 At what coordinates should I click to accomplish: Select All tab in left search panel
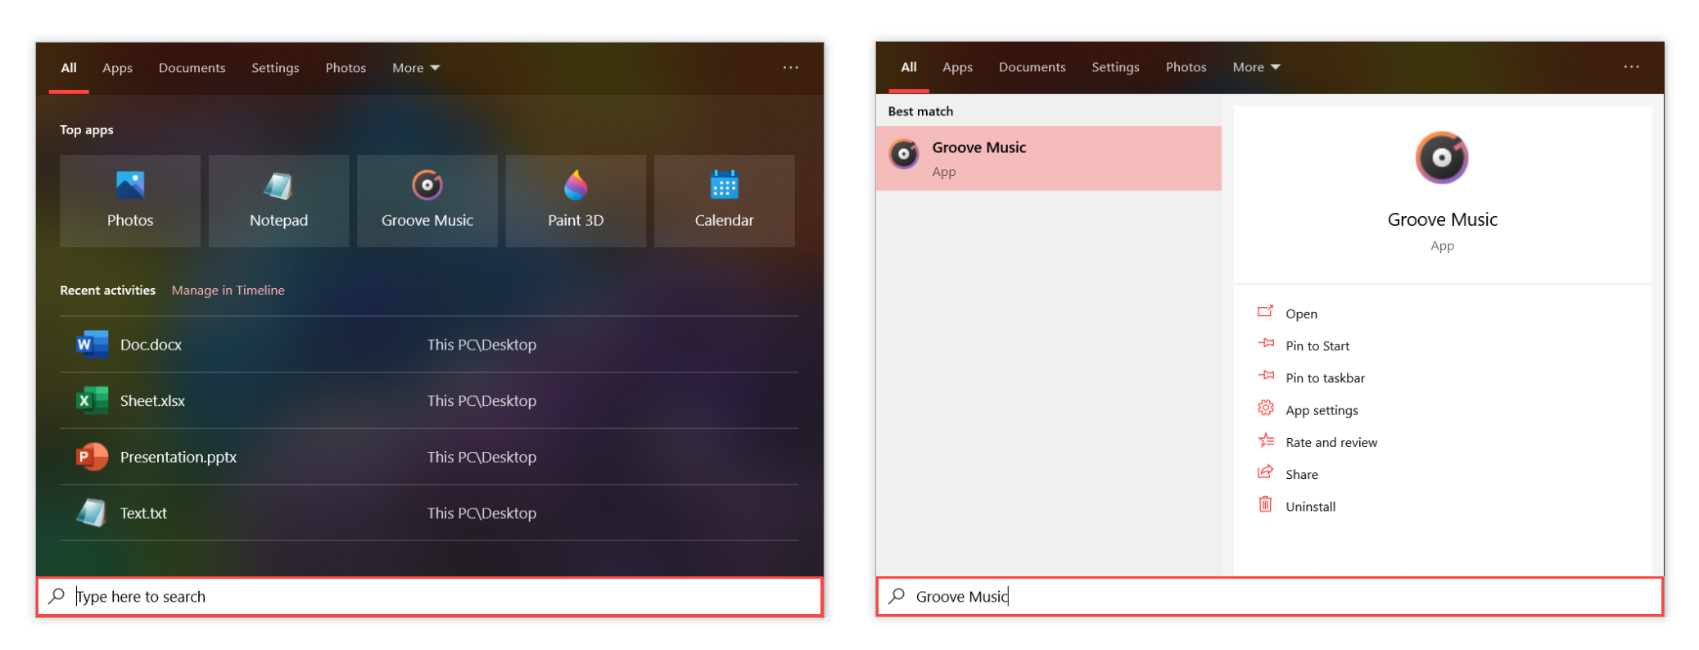click(69, 68)
